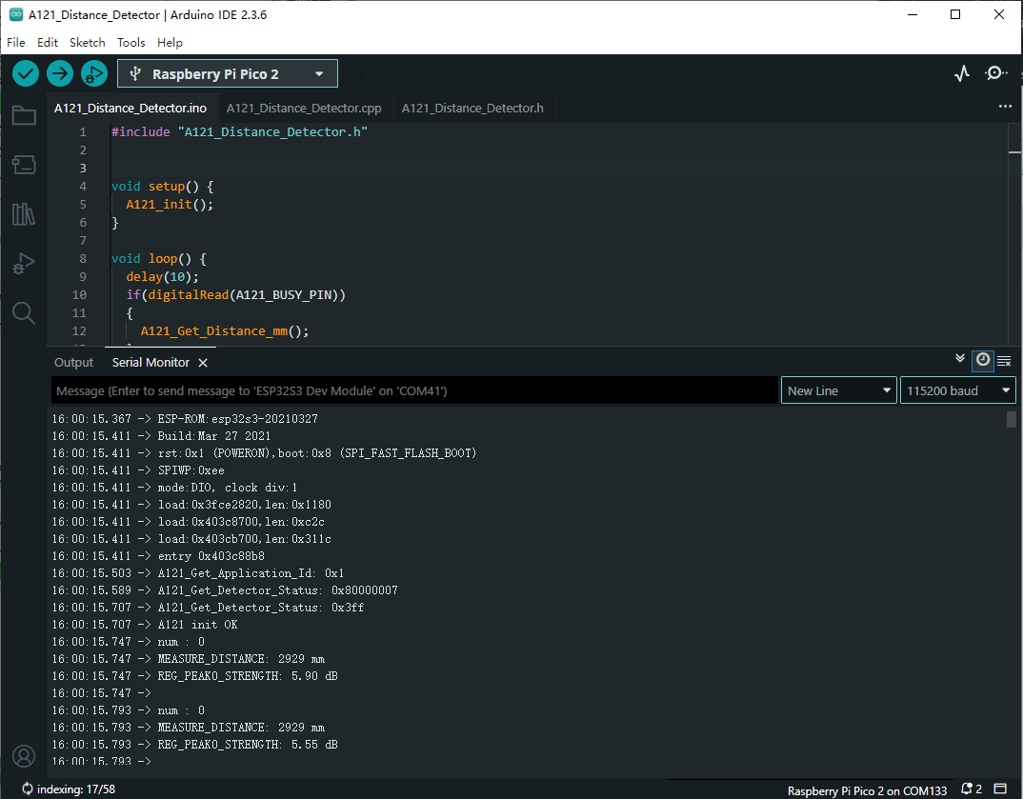1023x799 pixels.
Task: Toggle autoscroll in Serial Monitor
Action: point(960,359)
